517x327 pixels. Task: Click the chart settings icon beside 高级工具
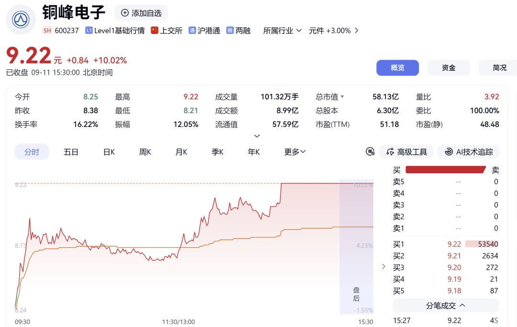[370, 151]
